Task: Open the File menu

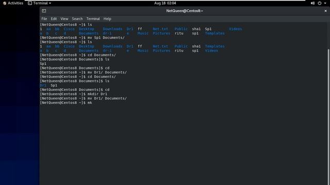Action: (x=44, y=18)
